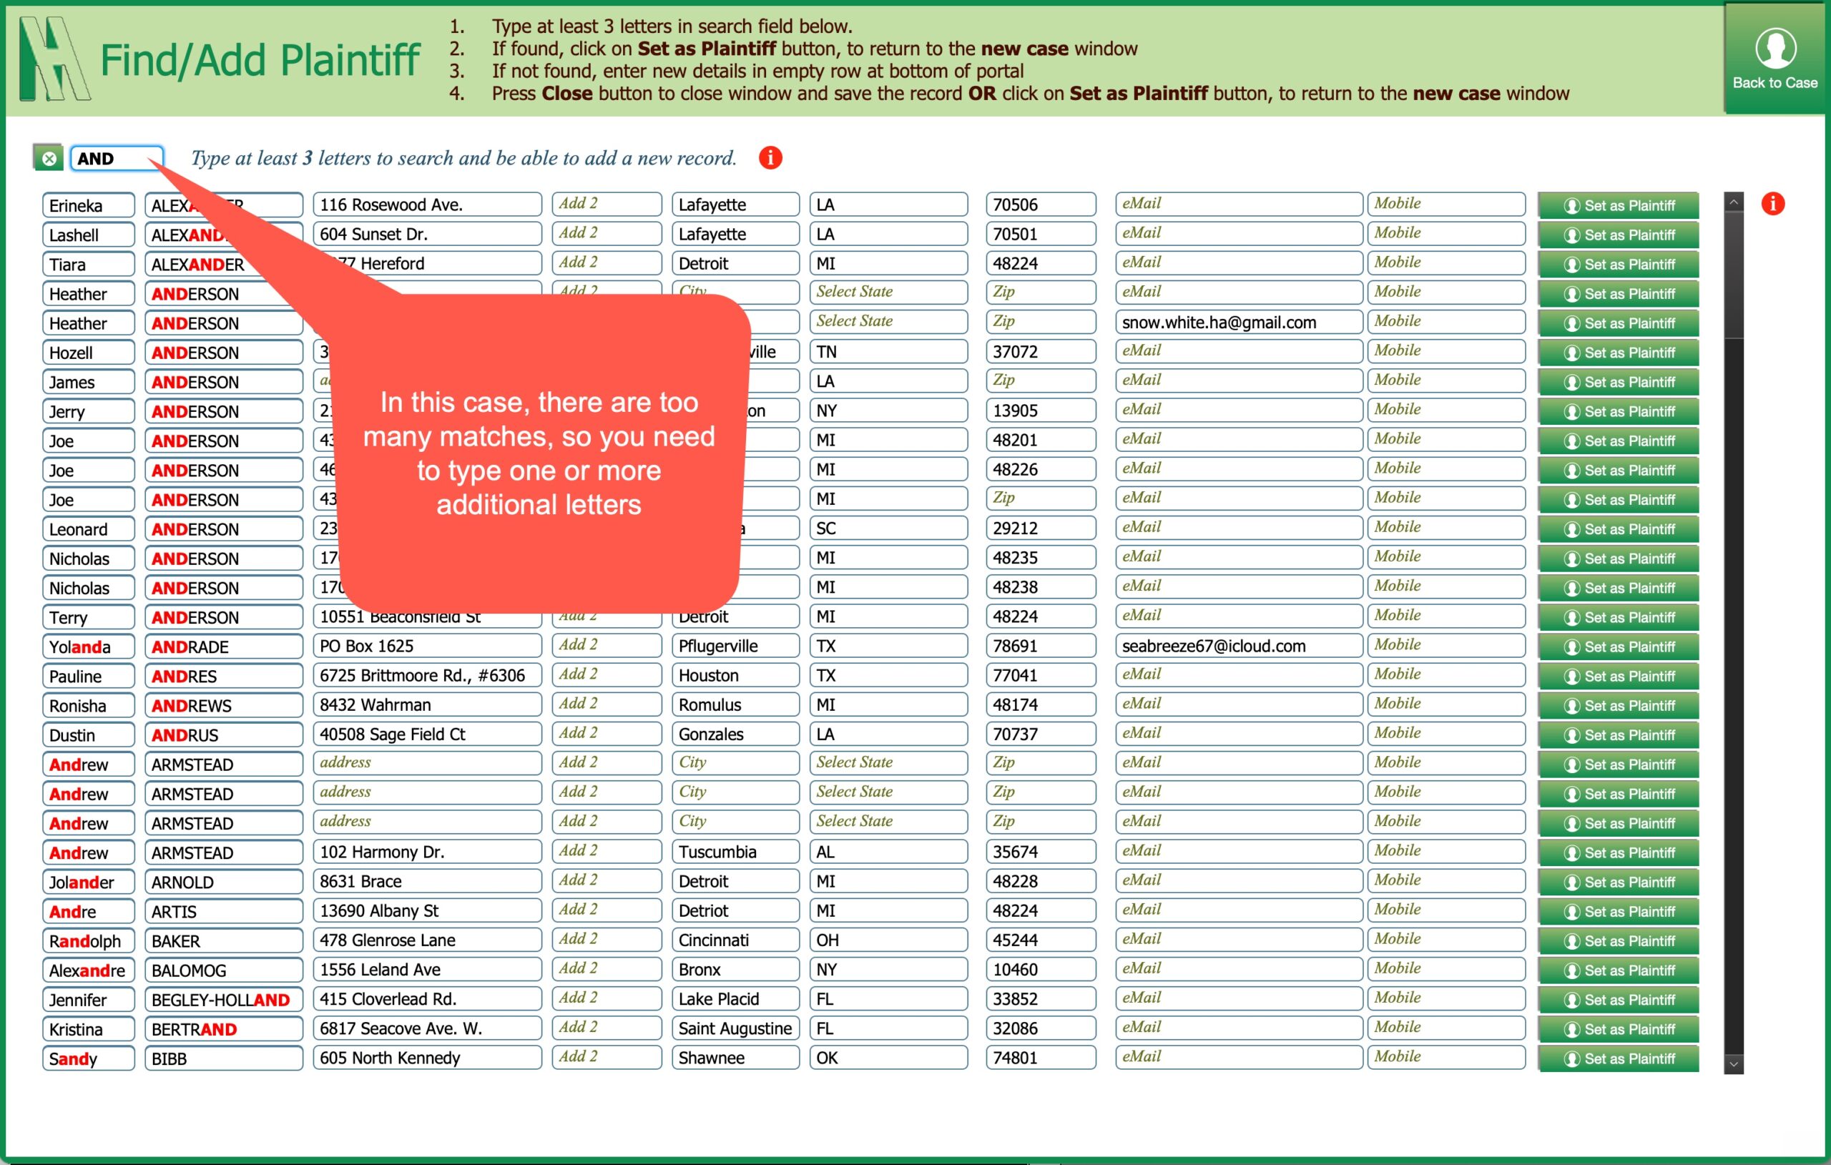
Task: Click email snow.white.ha@gmail.com
Action: click(x=1239, y=322)
